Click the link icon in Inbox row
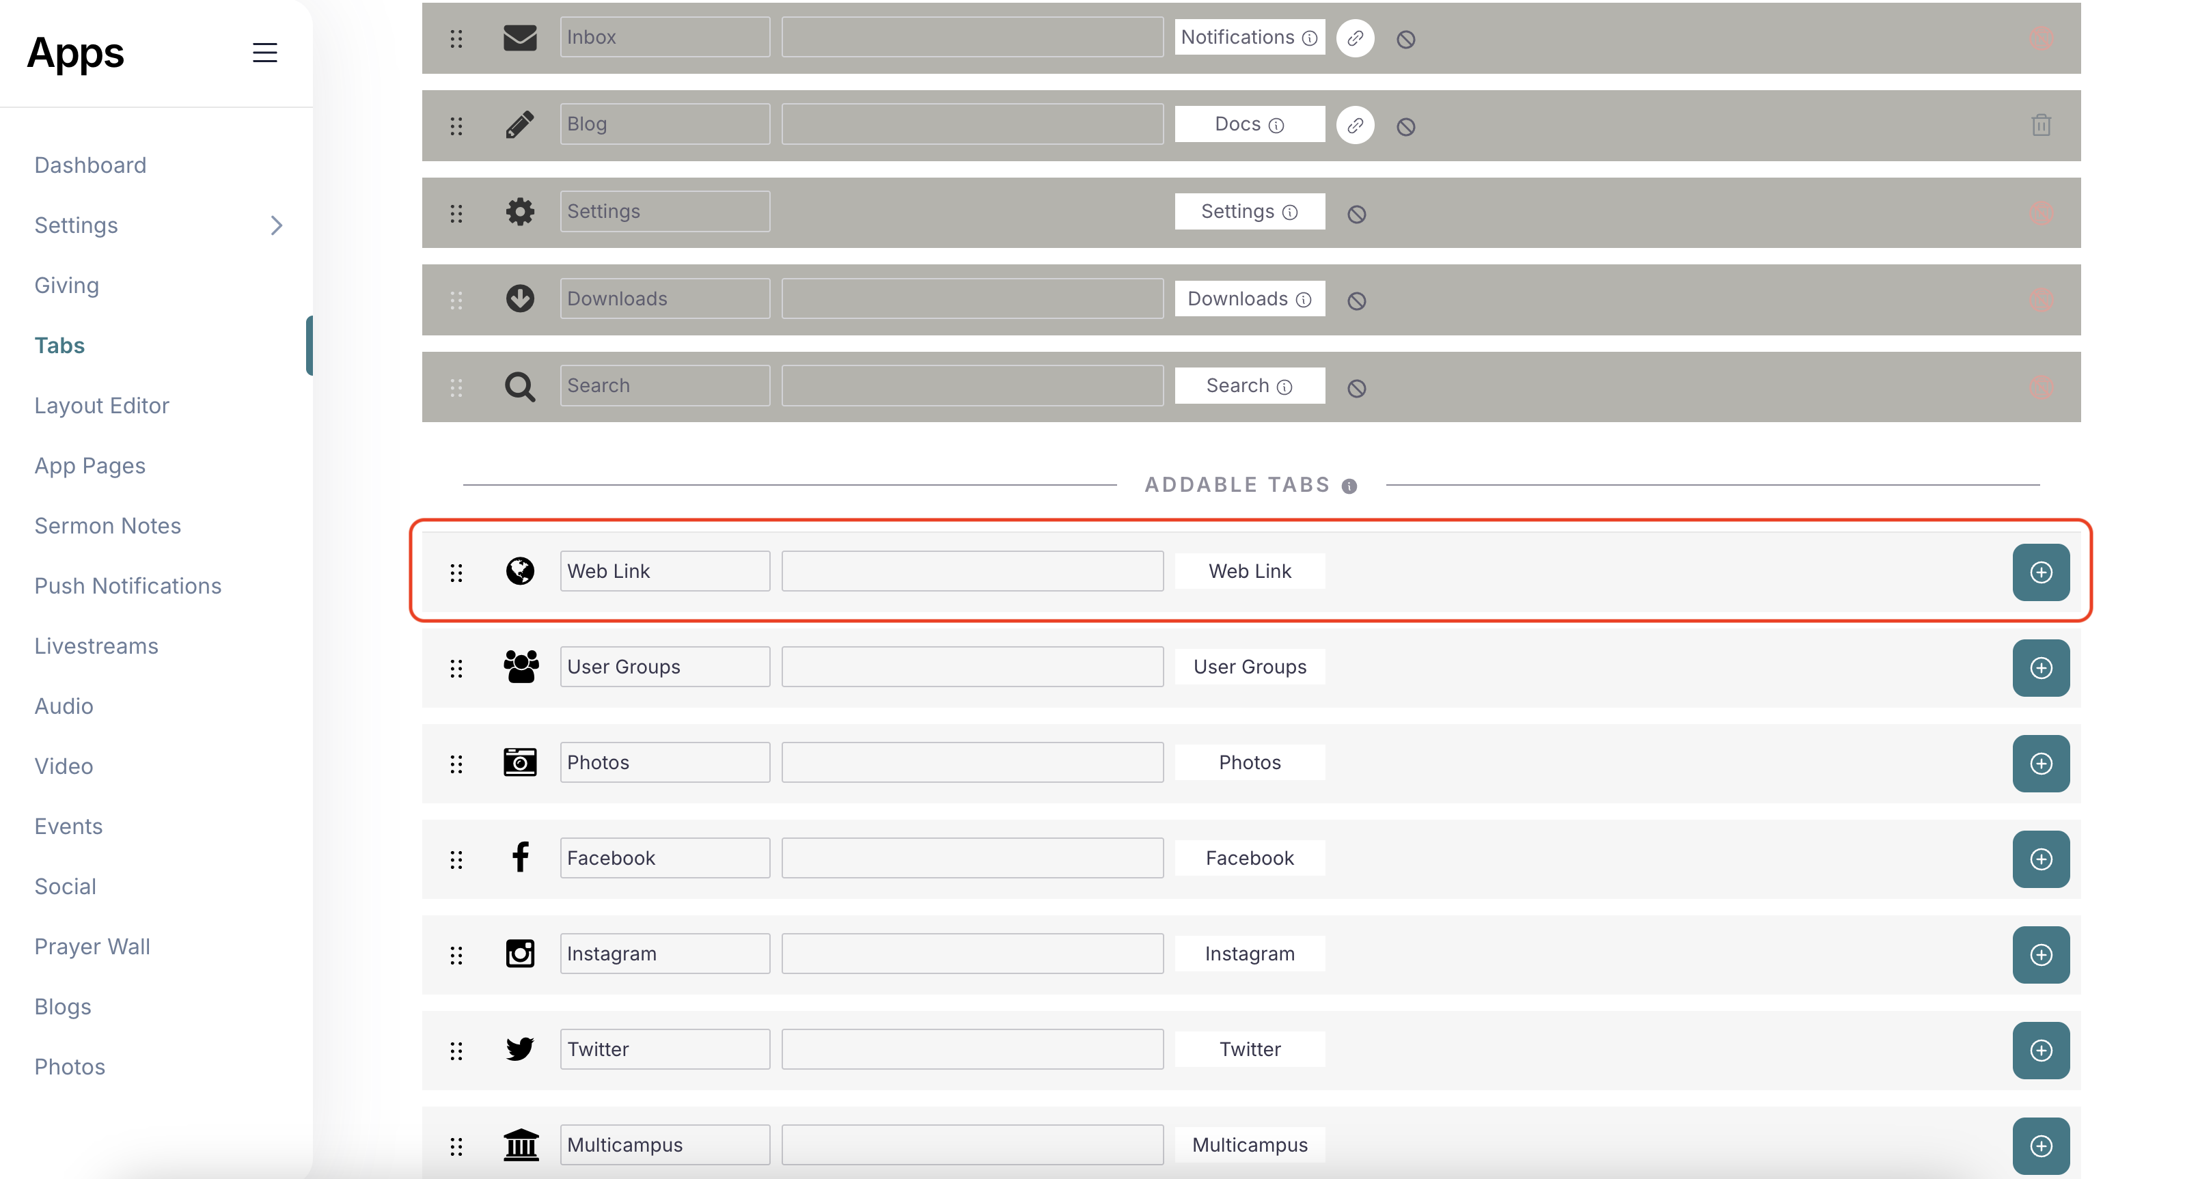The image size is (2185, 1179). (1355, 38)
